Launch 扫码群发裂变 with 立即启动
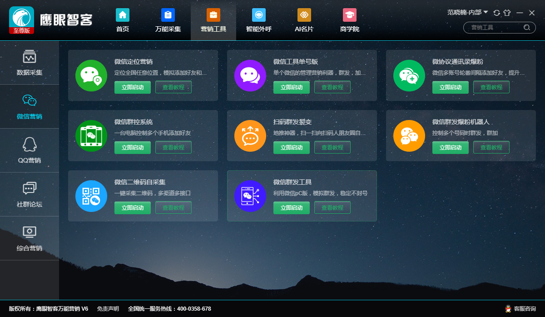 292,147
